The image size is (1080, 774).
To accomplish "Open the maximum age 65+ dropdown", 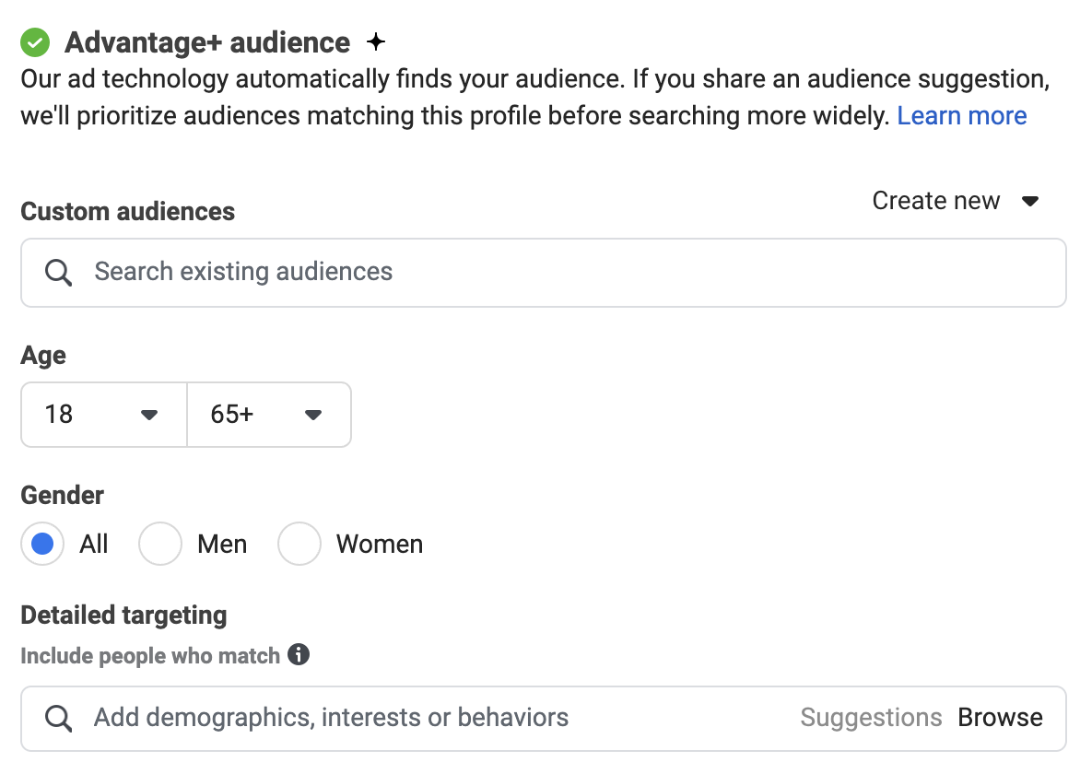I will pos(269,415).
